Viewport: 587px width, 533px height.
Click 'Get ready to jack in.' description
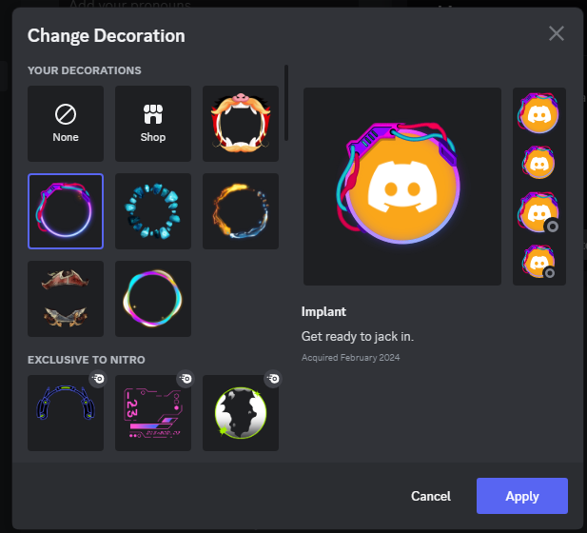pos(358,336)
